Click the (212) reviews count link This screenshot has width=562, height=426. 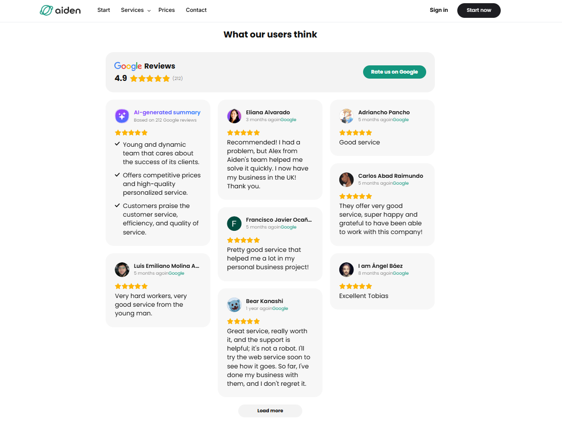coord(177,78)
